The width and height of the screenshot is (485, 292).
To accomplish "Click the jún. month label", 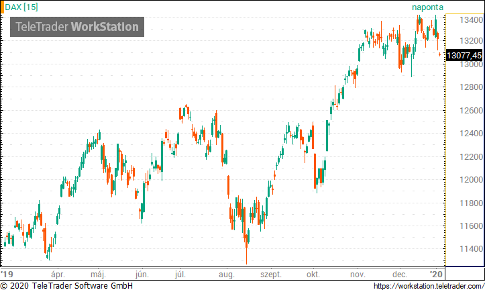I will pyautogui.click(x=142, y=275).
